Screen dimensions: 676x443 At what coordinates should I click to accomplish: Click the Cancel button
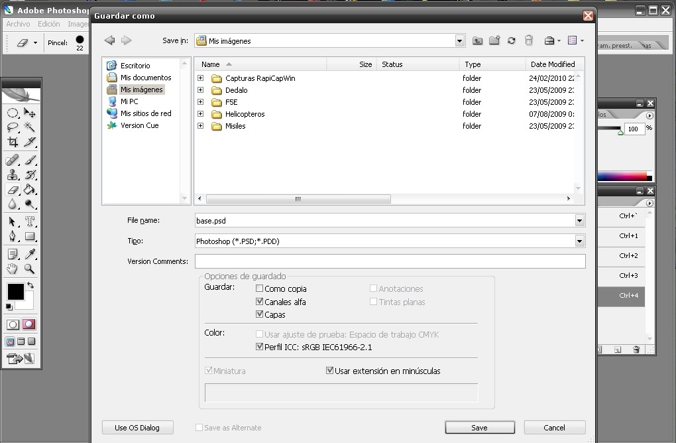(x=555, y=428)
